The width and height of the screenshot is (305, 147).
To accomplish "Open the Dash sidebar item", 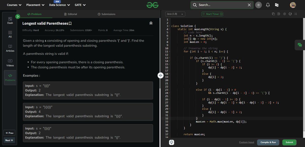I will pos(10,21).
